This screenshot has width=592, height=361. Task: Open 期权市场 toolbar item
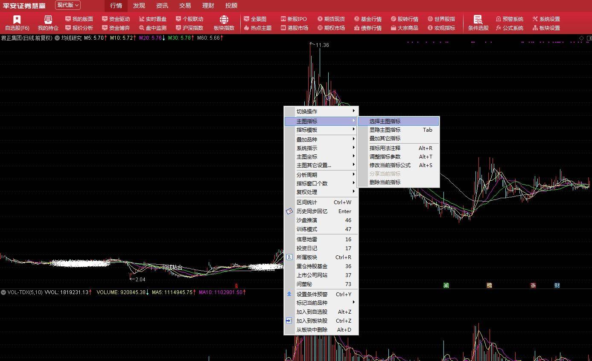point(331,28)
